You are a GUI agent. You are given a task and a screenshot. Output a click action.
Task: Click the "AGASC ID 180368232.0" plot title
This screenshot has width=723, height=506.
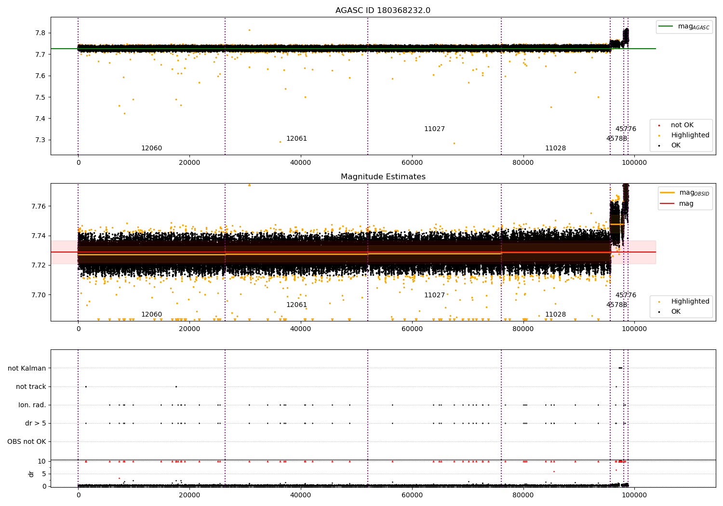[x=383, y=11]
